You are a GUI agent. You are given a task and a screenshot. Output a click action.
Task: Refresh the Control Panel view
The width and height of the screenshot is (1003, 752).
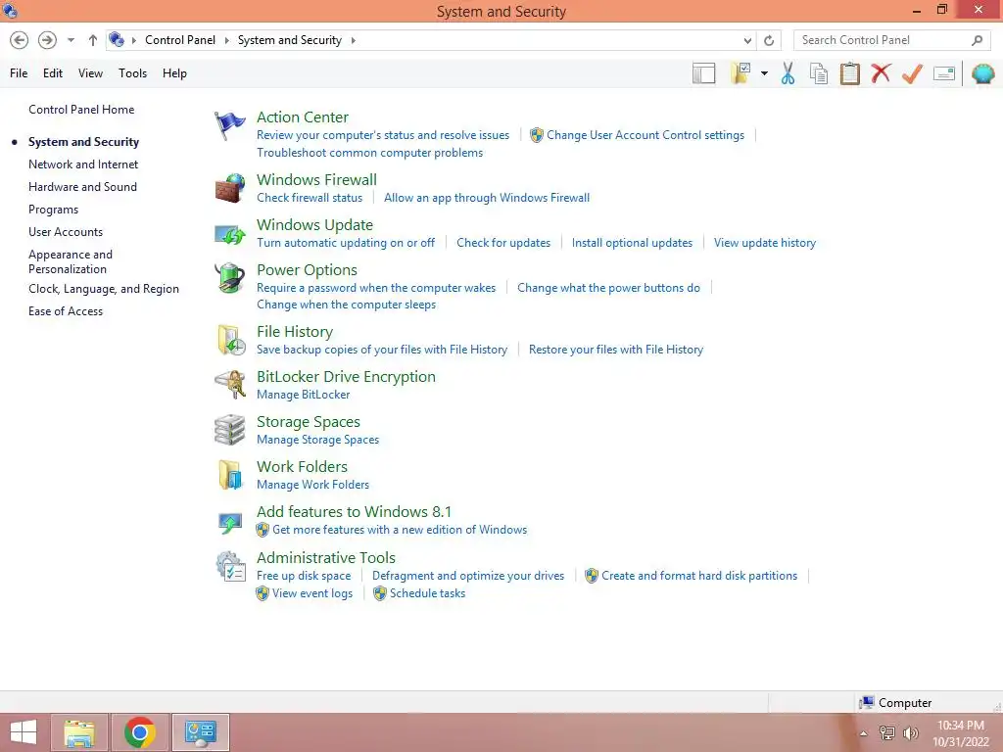click(x=769, y=40)
